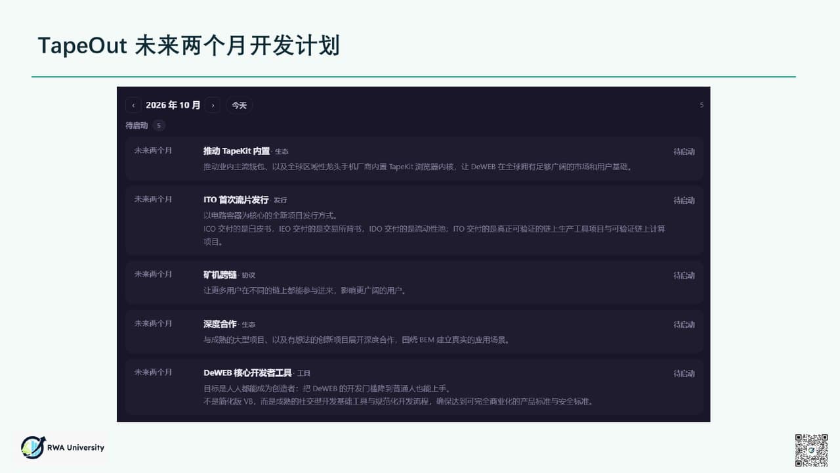The image size is (840, 473).
Task: Go to next month with right chevron
Action: coord(213,105)
